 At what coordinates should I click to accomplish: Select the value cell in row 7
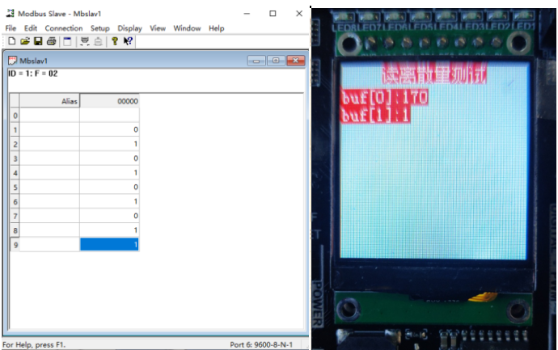pos(110,216)
